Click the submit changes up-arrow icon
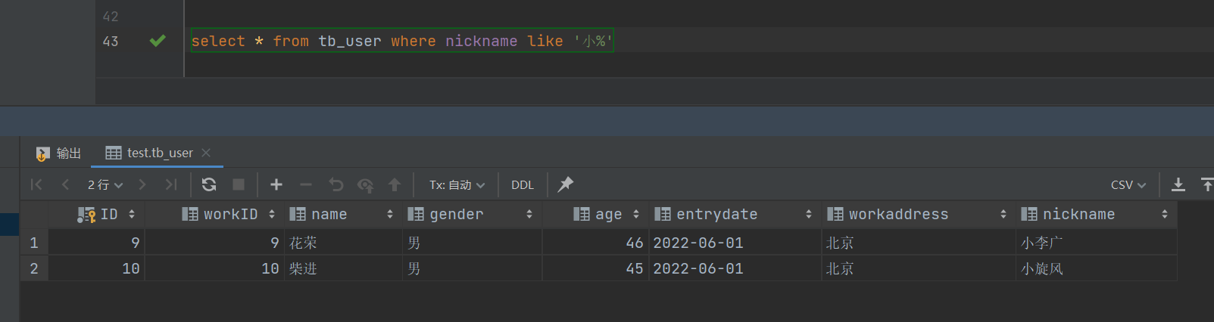This screenshot has height=322, width=1214. pyautogui.click(x=395, y=184)
